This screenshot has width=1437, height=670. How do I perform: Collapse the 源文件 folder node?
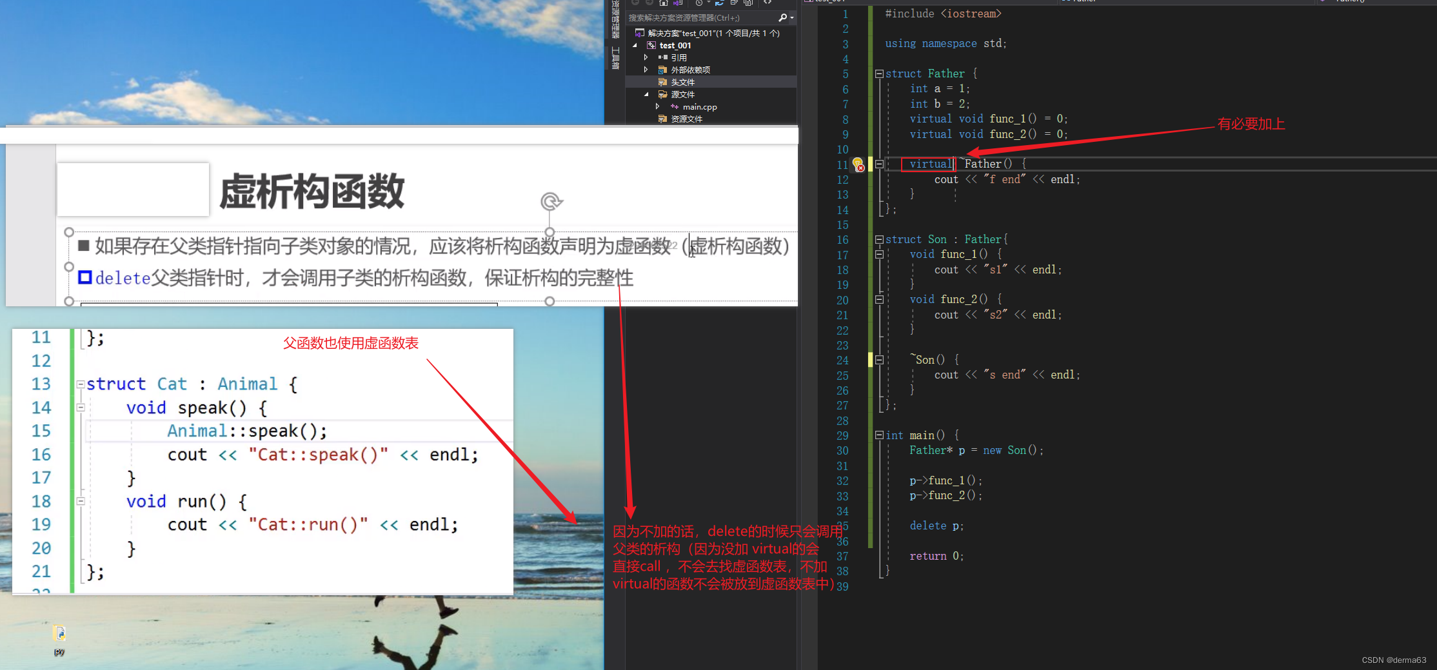tap(646, 94)
